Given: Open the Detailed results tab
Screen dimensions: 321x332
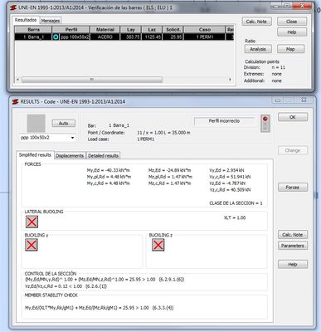Looking at the screenshot, I should [x=103, y=156].
